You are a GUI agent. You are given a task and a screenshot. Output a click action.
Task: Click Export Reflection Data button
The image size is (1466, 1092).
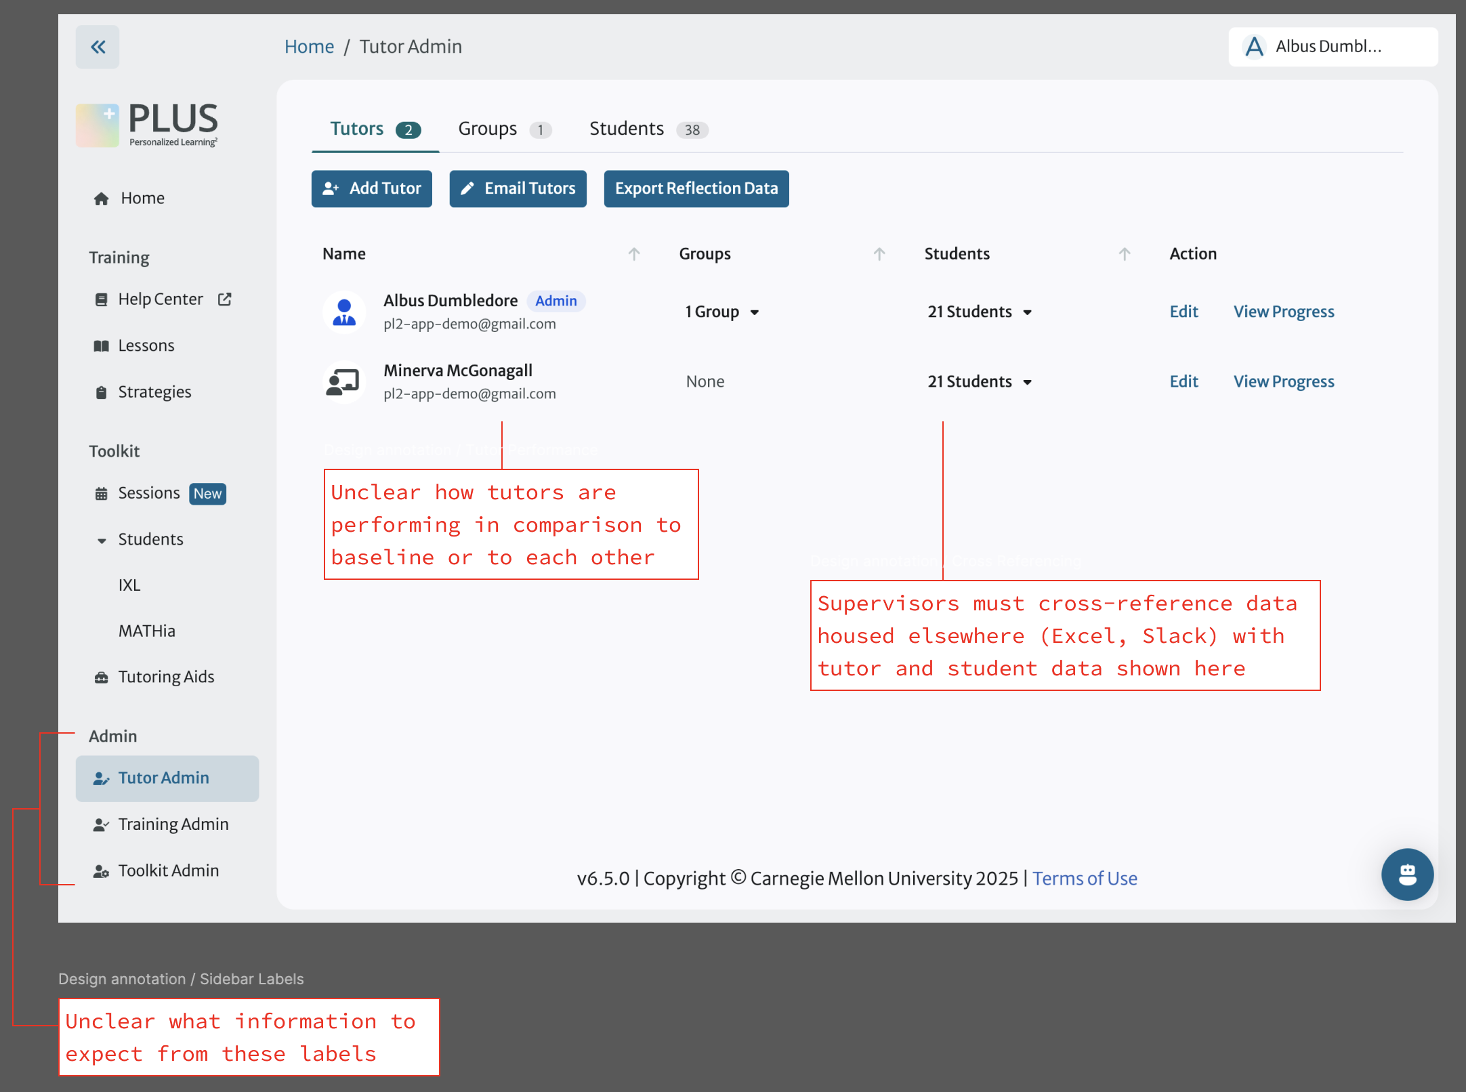click(696, 188)
